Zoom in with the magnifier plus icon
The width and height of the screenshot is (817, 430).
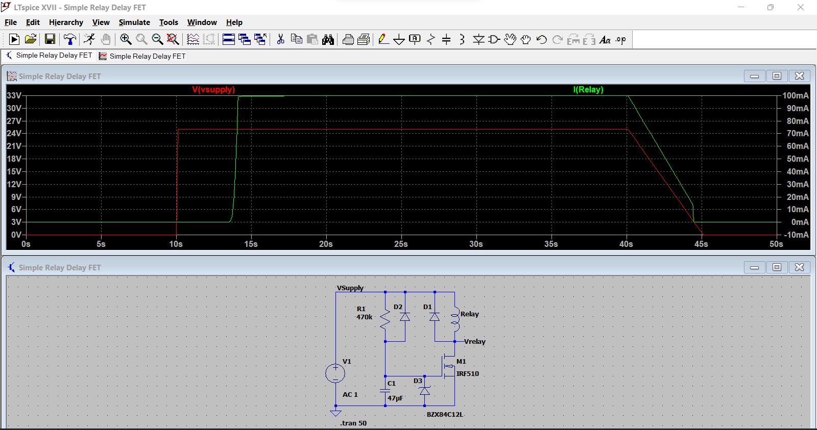click(126, 39)
